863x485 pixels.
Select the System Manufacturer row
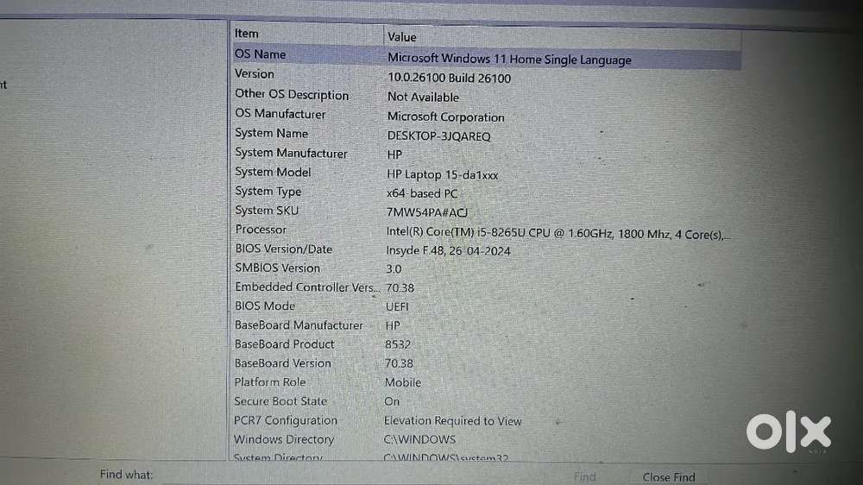pyautogui.click(x=291, y=154)
